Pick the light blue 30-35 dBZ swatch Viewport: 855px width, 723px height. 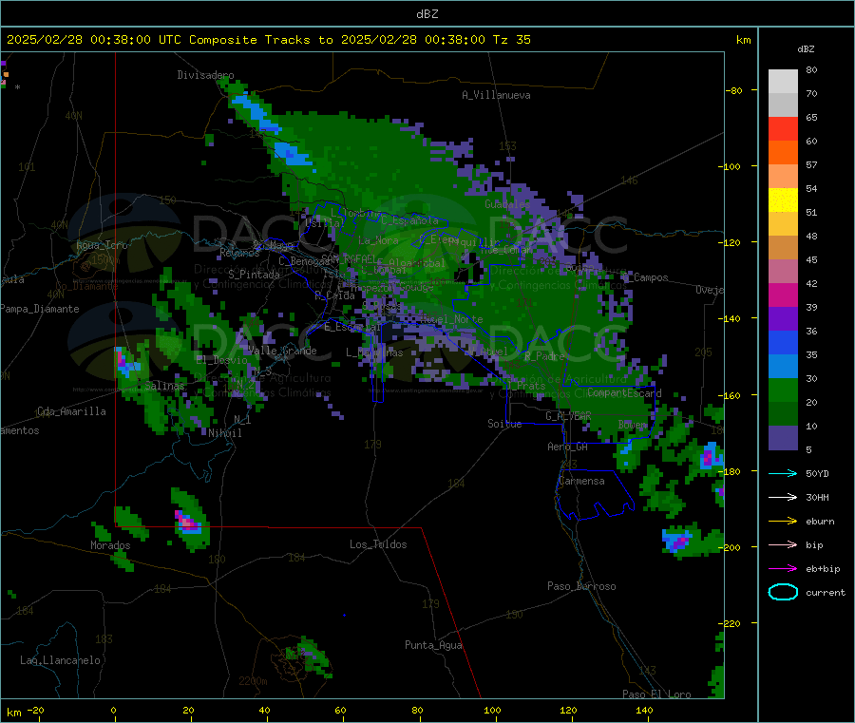[x=783, y=367]
